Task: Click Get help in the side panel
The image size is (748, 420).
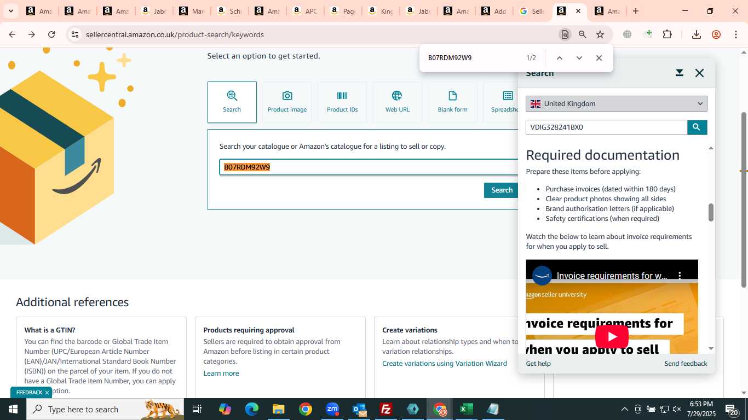Action: [x=538, y=364]
